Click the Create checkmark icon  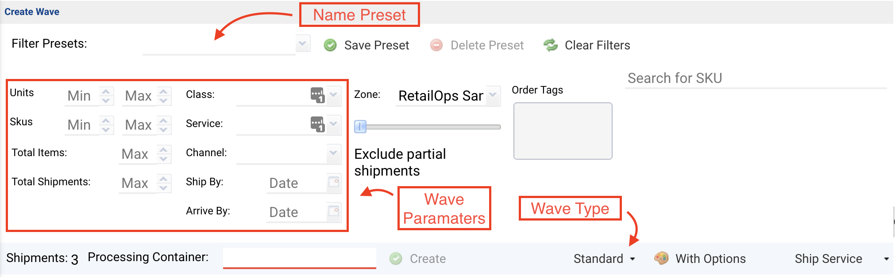click(396, 258)
